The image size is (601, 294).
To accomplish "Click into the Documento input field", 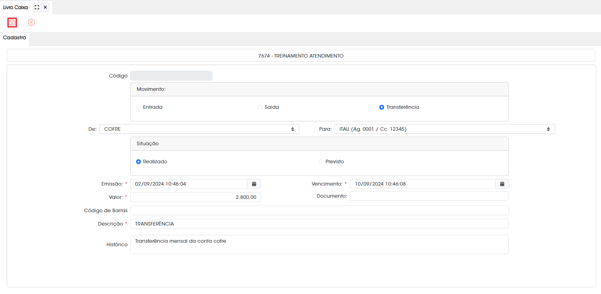I will point(429,196).
